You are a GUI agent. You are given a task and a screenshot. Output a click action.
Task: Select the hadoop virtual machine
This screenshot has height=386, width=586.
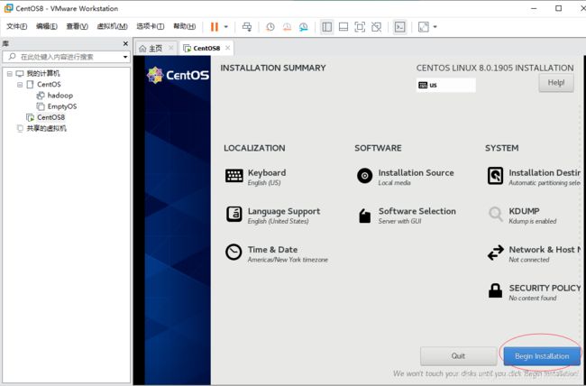[x=60, y=96]
